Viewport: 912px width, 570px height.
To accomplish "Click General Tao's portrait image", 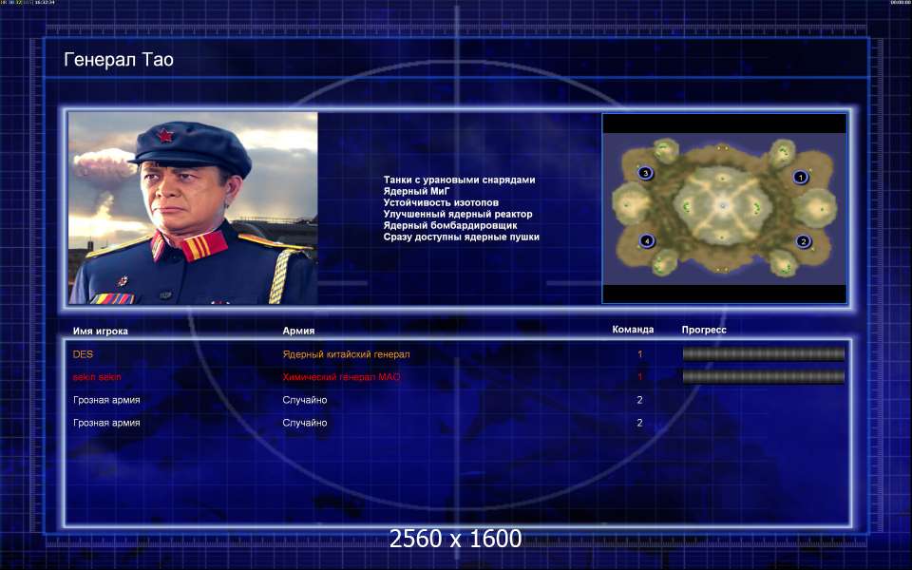I will click(x=193, y=208).
